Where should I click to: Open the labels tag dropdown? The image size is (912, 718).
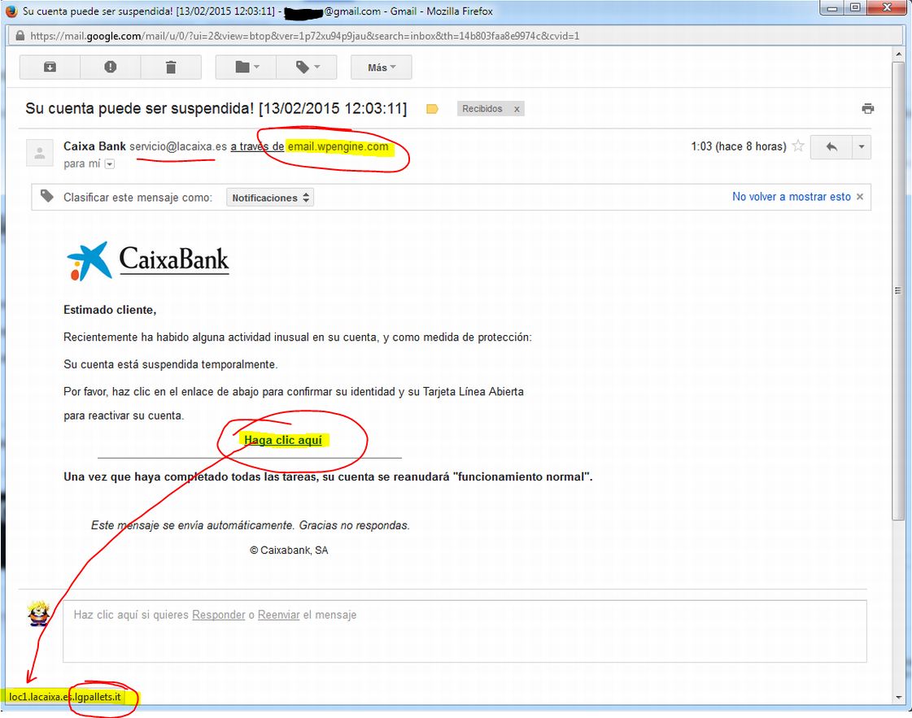pyautogui.click(x=307, y=67)
